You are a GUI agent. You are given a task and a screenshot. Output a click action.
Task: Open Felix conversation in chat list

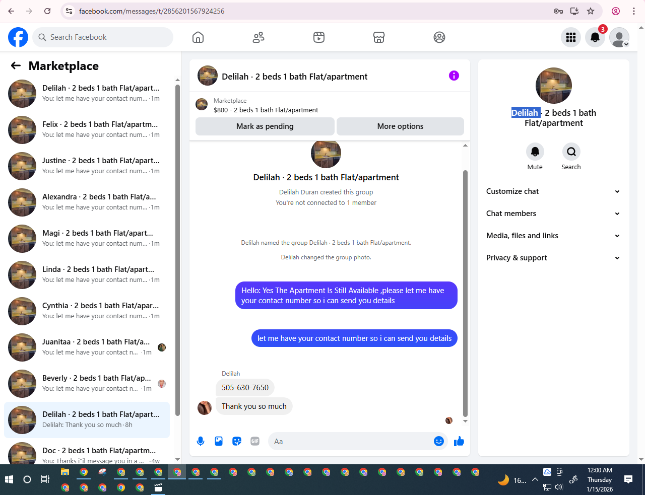pyautogui.click(x=87, y=130)
